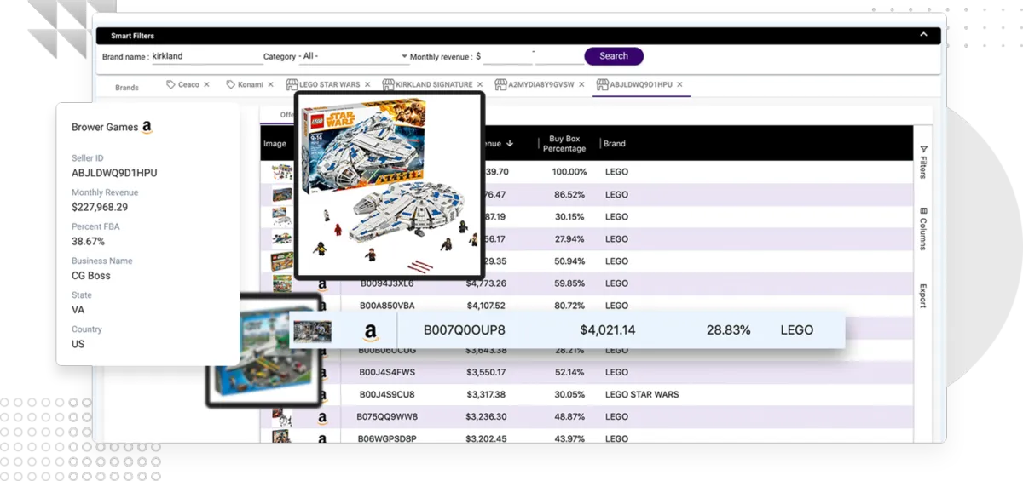Click Amazon icon in B0094J3XL6 row
1023x481 pixels.
322,283
